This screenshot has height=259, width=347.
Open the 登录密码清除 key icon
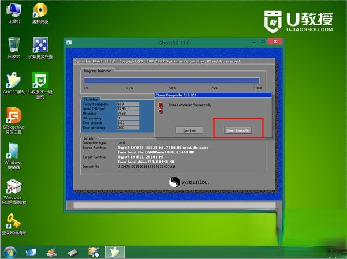14,224
